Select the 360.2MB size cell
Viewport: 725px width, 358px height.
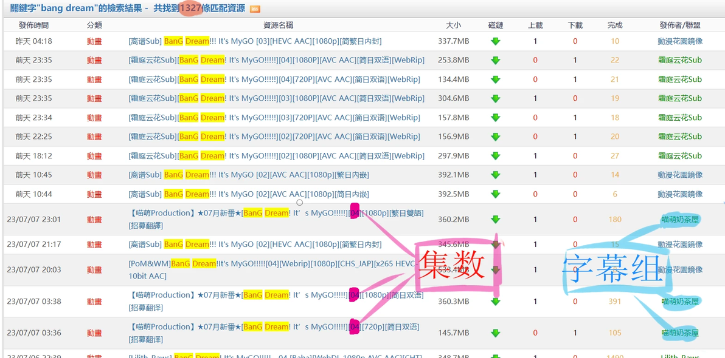tap(454, 219)
